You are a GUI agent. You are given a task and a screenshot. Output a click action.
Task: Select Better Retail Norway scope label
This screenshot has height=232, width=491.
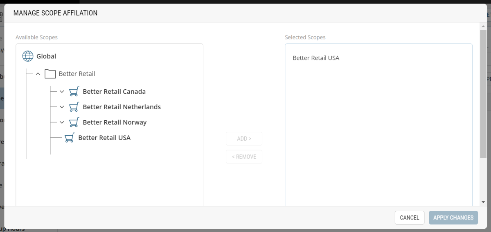tap(115, 122)
